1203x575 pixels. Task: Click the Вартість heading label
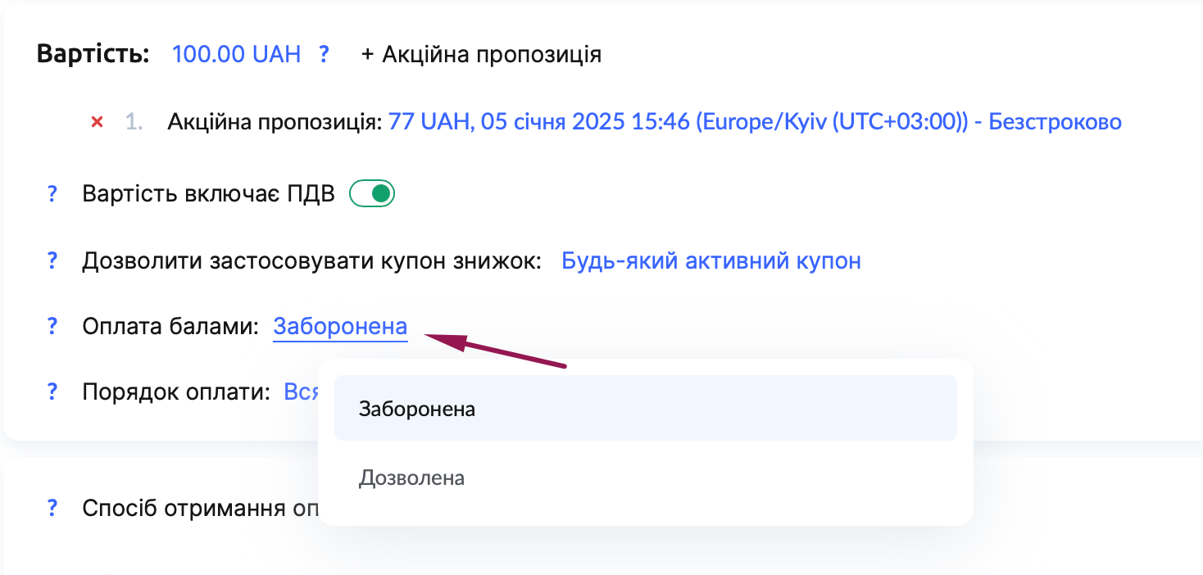coord(93,55)
